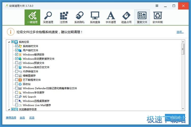Open the 系统瘦身 system slimming tool
Screen dimensions: 191x127
[x=95, y=17]
